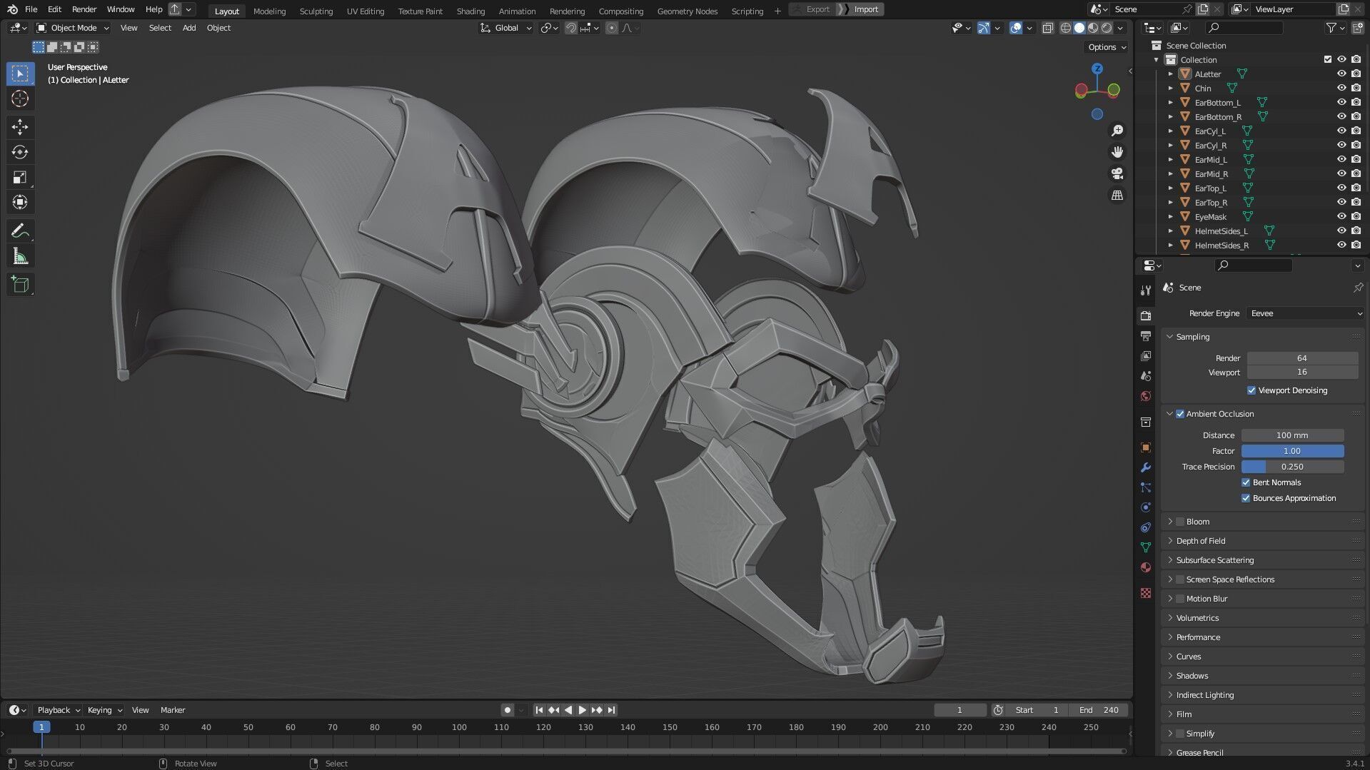Switch to rendered viewport shading
The width and height of the screenshot is (1370, 770).
click(x=1107, y=28)
